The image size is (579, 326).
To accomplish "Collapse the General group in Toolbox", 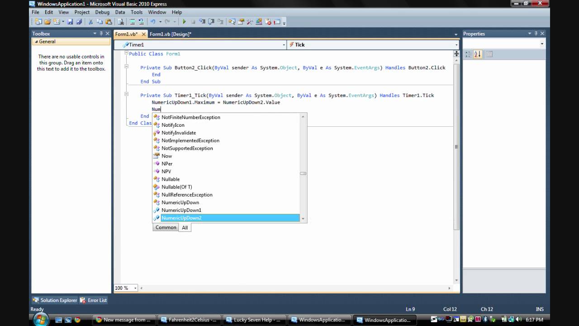I will click(37, 42).
